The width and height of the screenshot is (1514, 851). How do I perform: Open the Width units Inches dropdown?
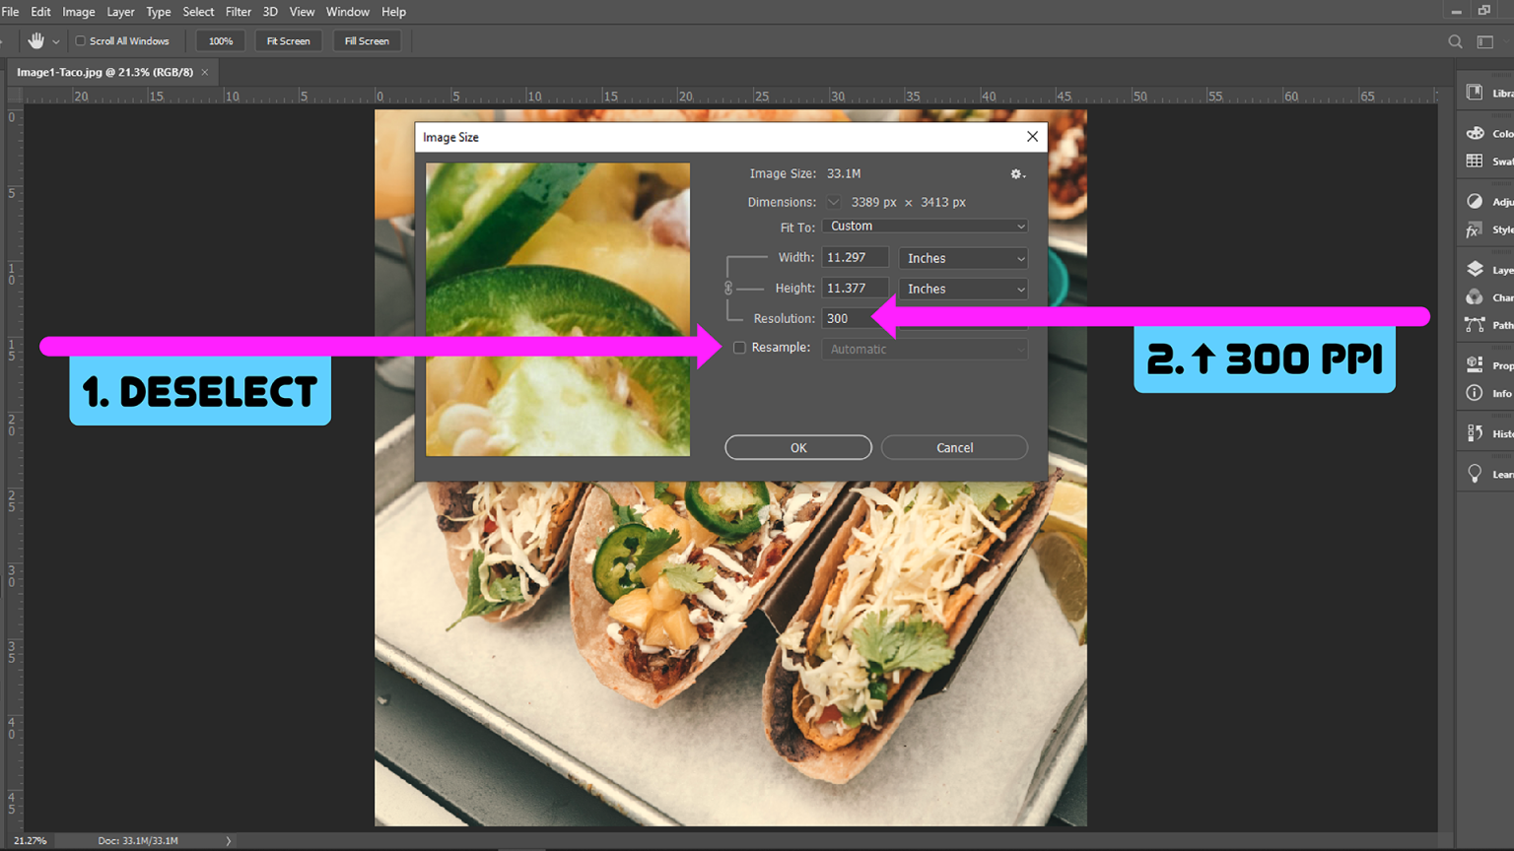963,258
